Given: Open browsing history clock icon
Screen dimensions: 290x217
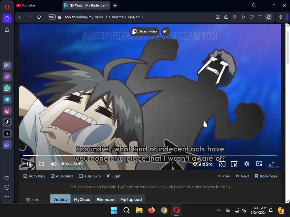Looking at the screenshot, I should click(7, 187).
